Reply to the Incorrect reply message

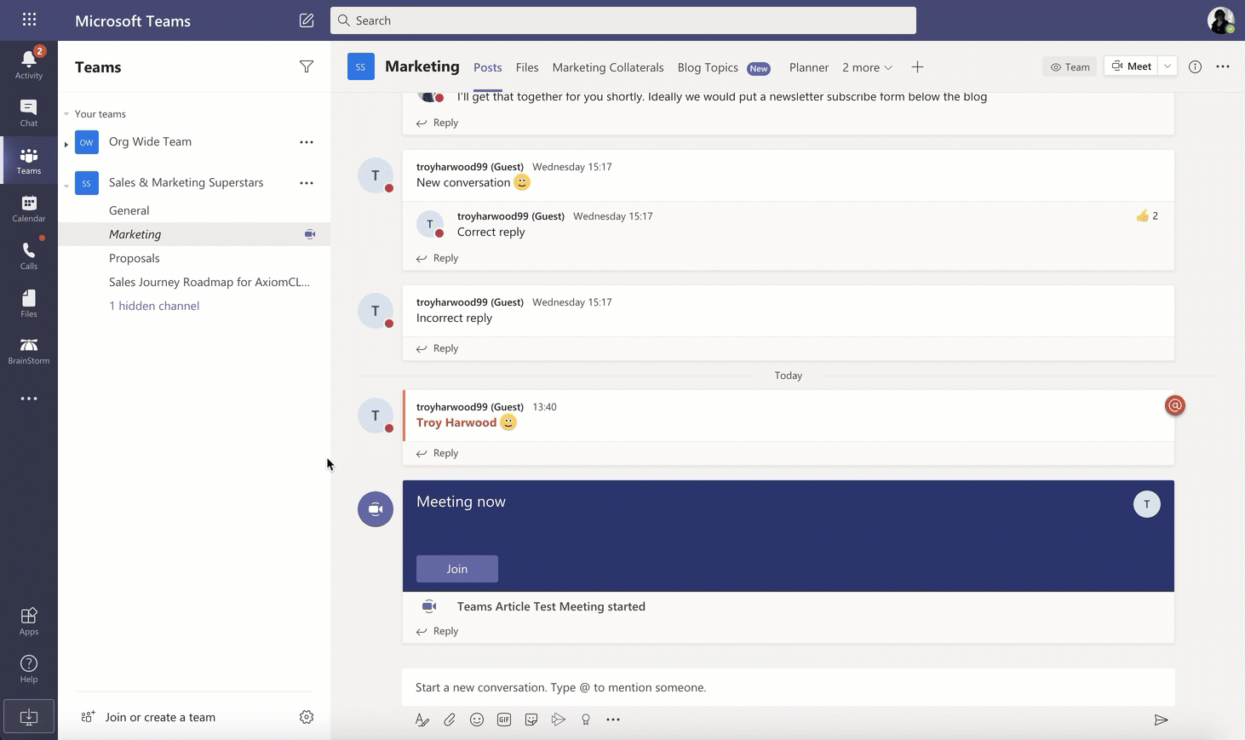(438, 348)
